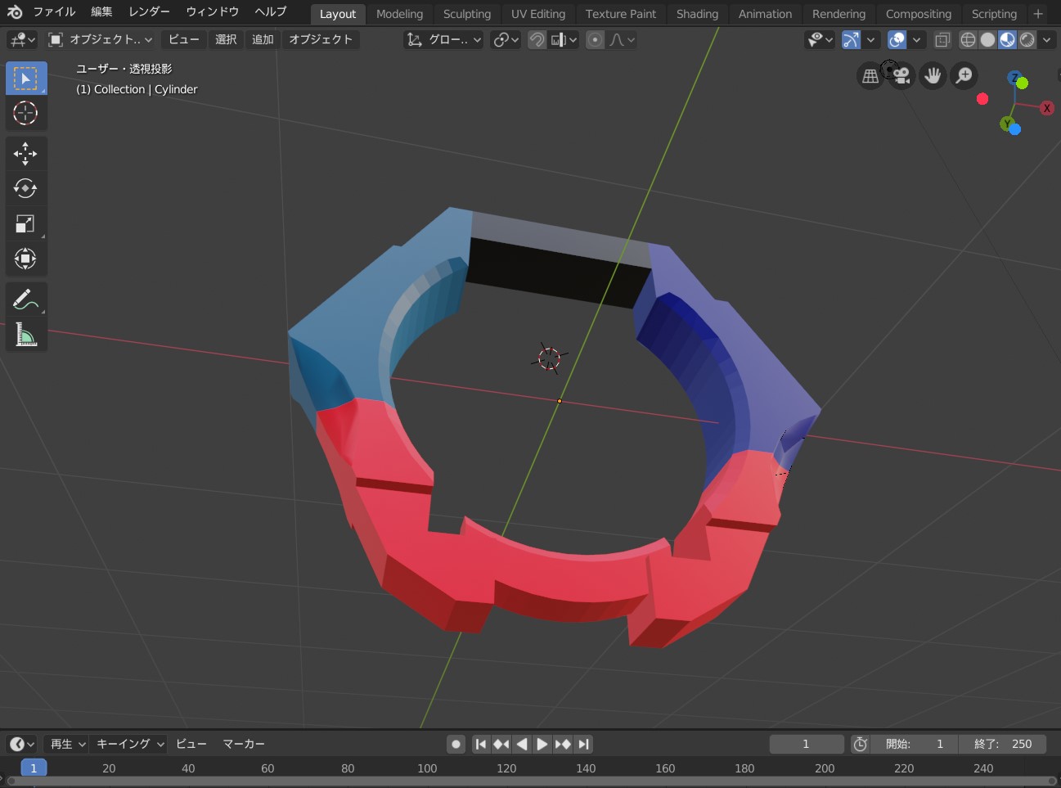Open proportional falloff dropdown
This screenshot has width=1061, height=788.
[622, 40]
